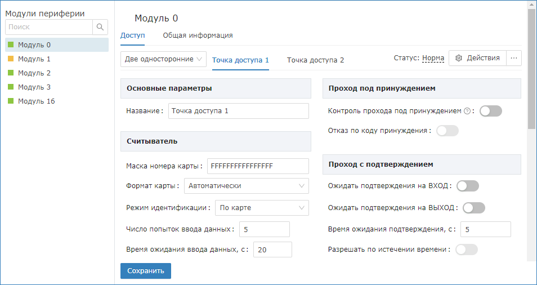The image size is (537, 285).
Task: Click the Поиск search field
Action: coord(49,27)
